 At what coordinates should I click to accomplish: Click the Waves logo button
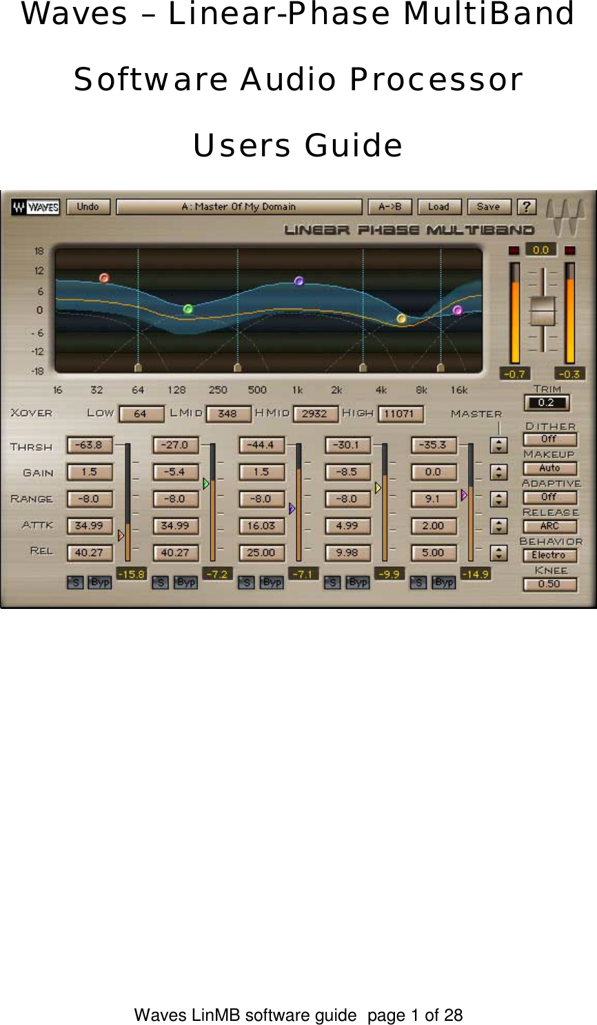point(36,207)
